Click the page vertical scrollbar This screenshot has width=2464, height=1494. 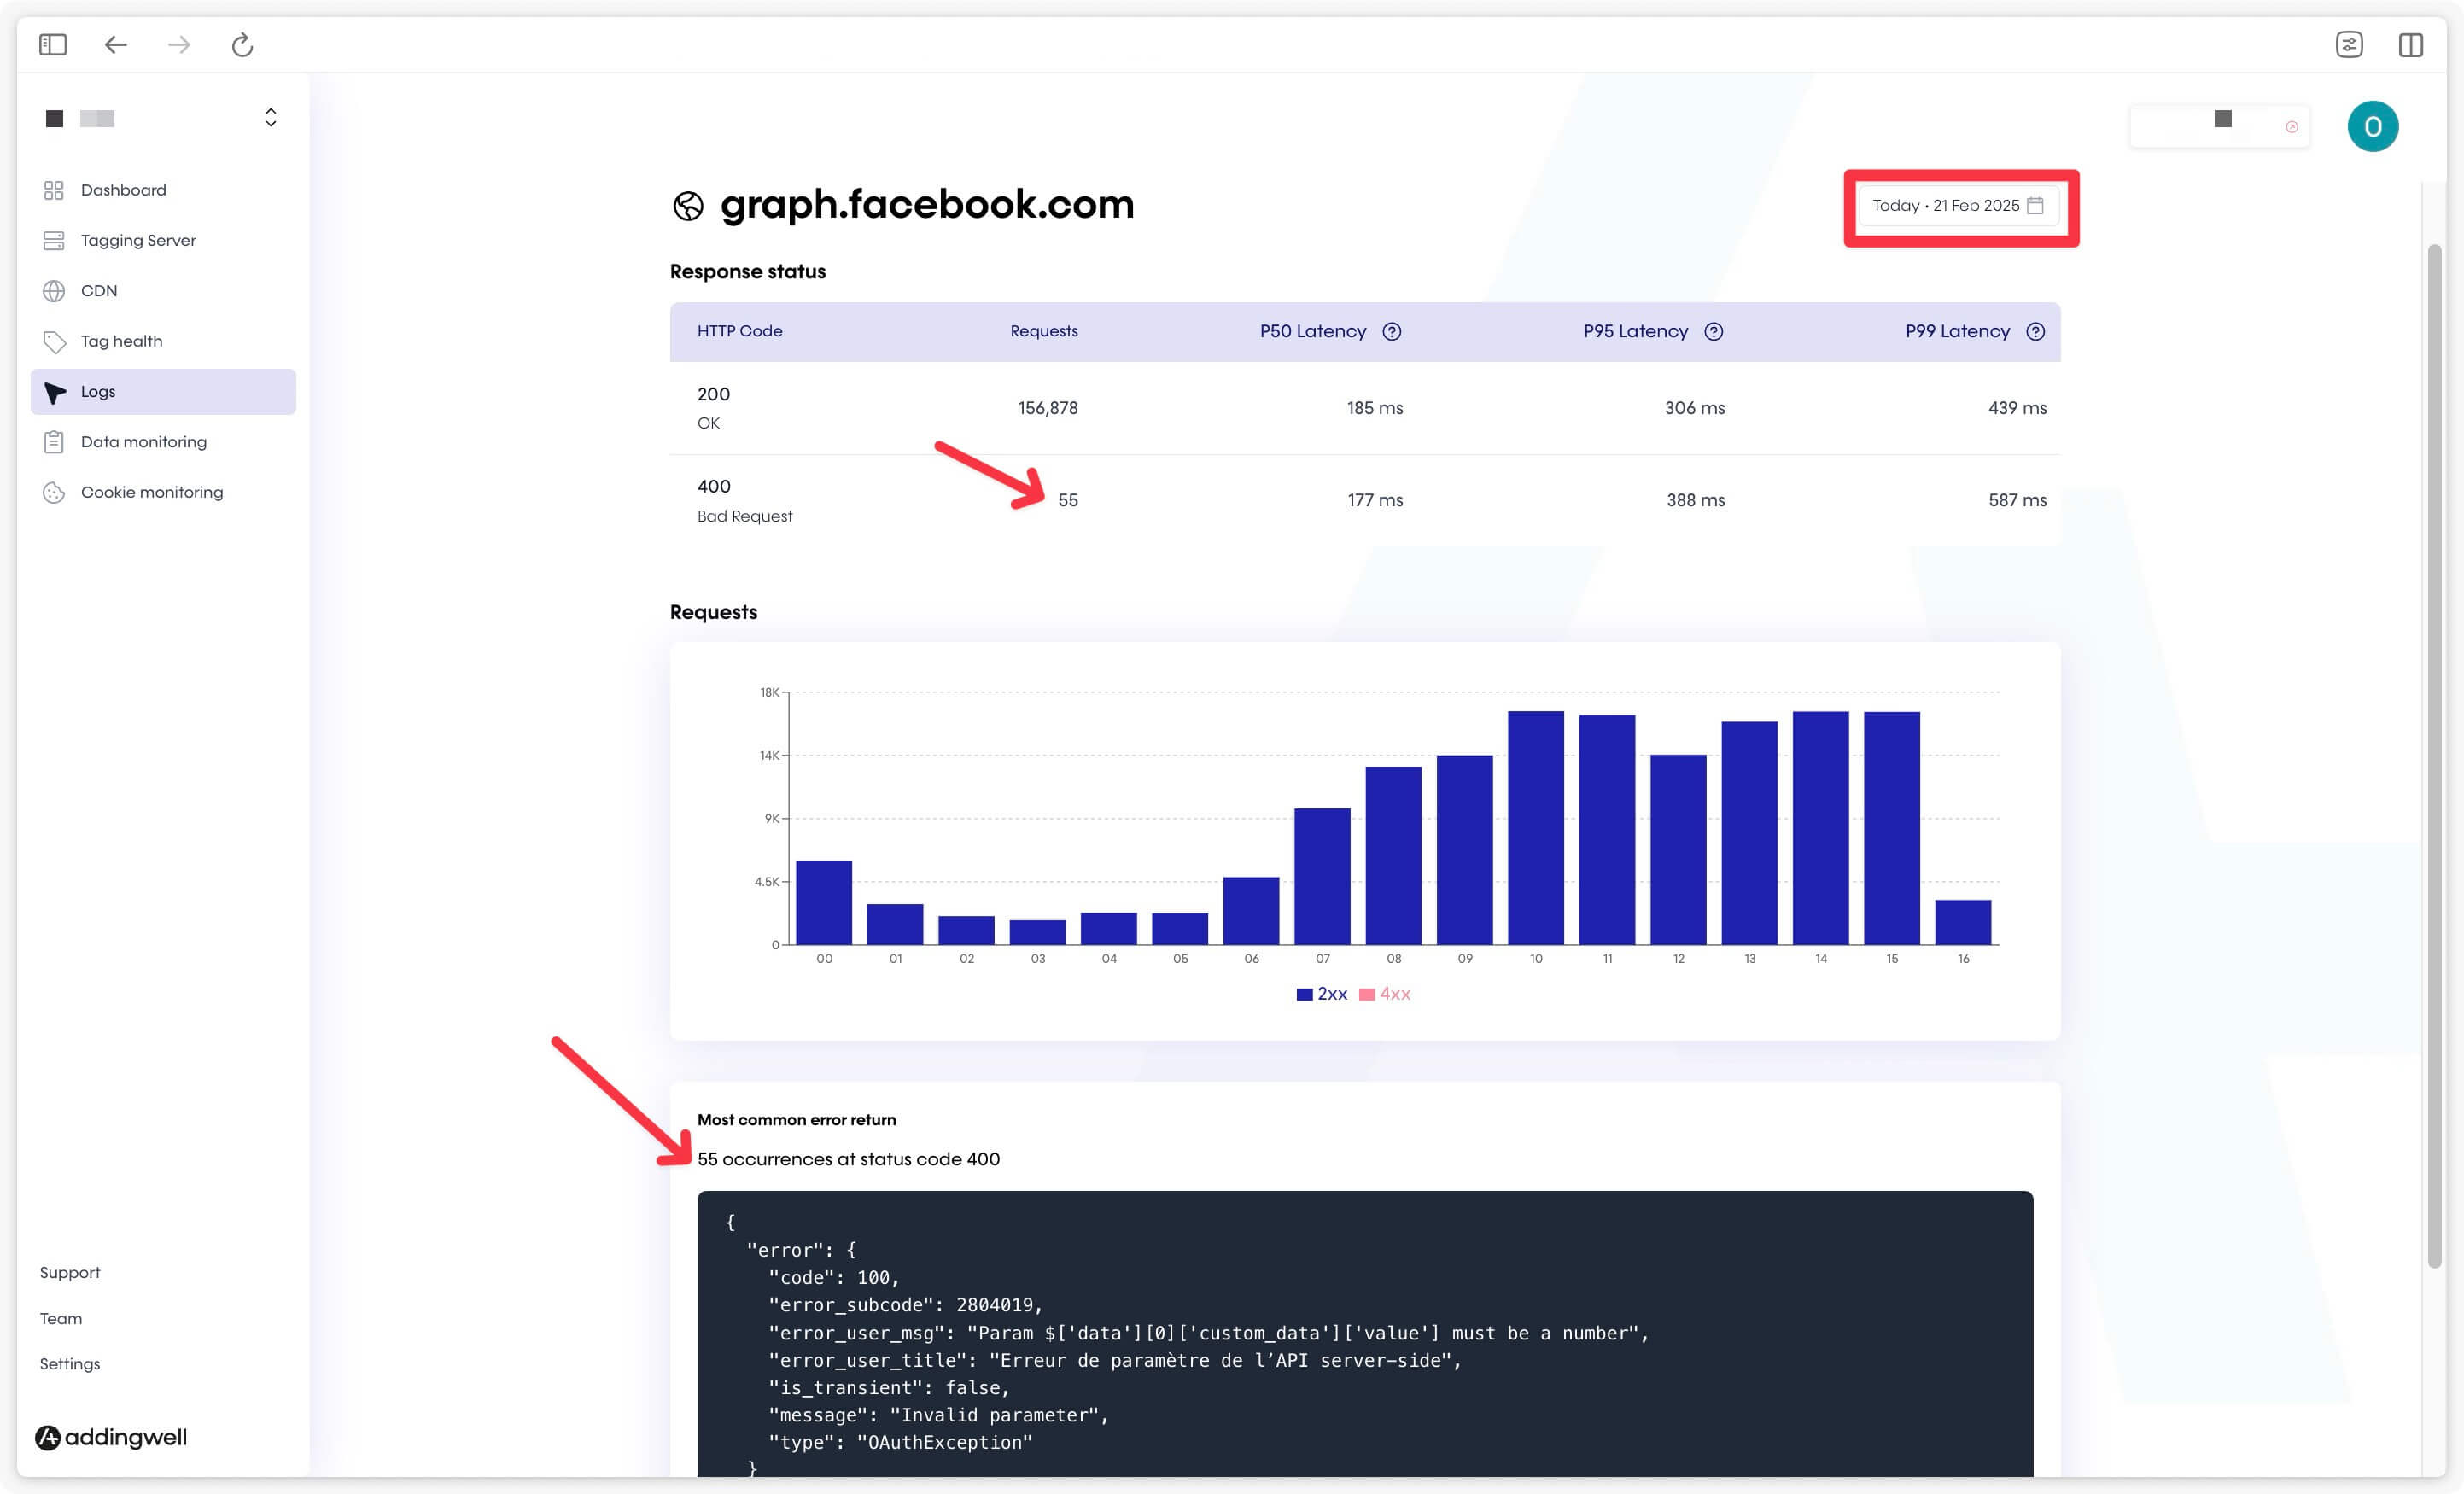(2435, 755)
